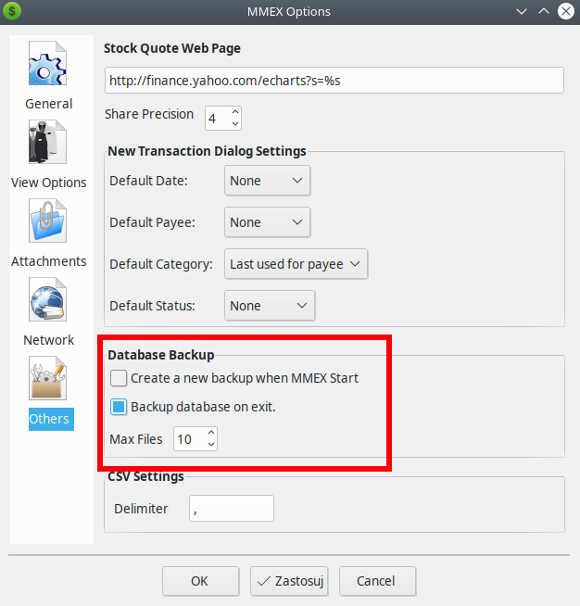Image resolution: width=580 pixels, height=606 pixels.
Task: Decrease Max Files value
Action: [x=211, y=445]
